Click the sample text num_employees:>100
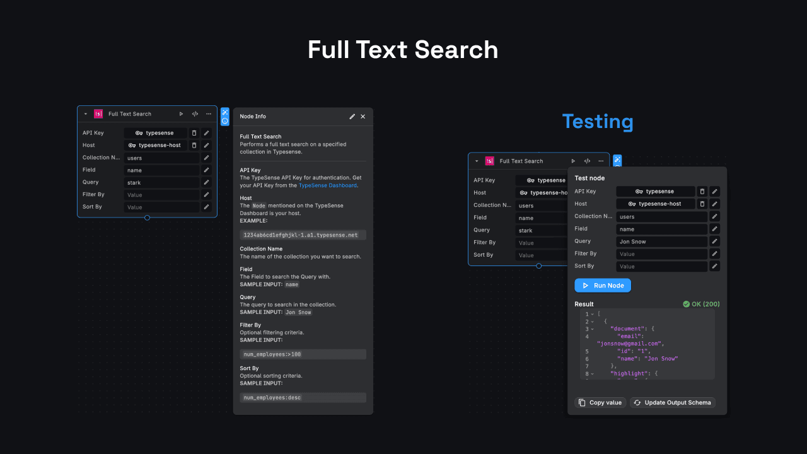The width and height of the screenshot is (807, 454). (x=272, y=354)
